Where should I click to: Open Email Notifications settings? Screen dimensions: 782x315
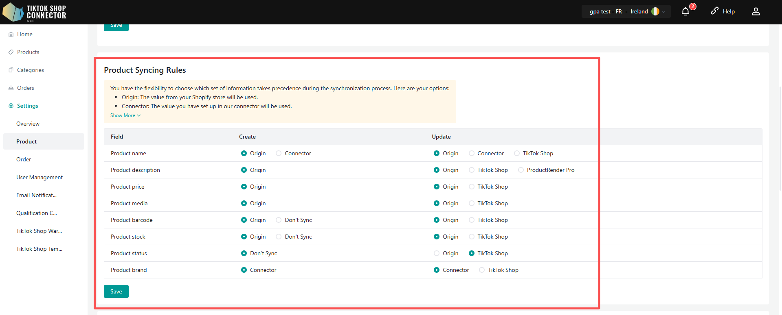pos(37,195)
